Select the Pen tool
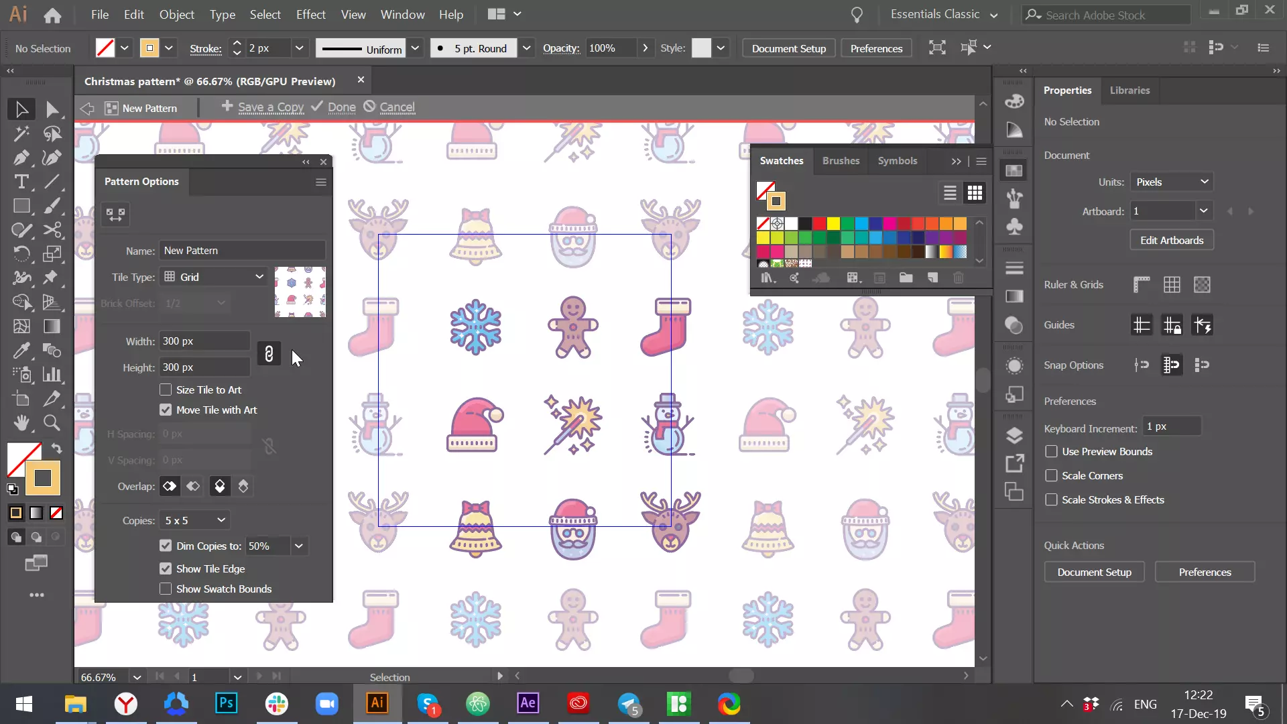 click(21, 158)
